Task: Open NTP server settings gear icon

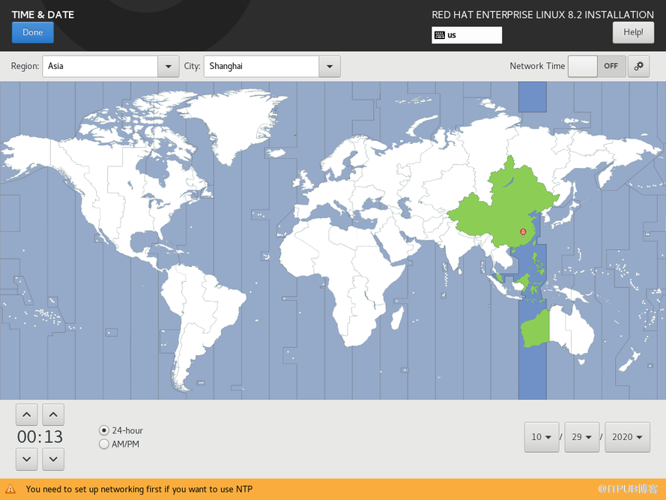Action: pyautogui.click(x=638, y=66)
